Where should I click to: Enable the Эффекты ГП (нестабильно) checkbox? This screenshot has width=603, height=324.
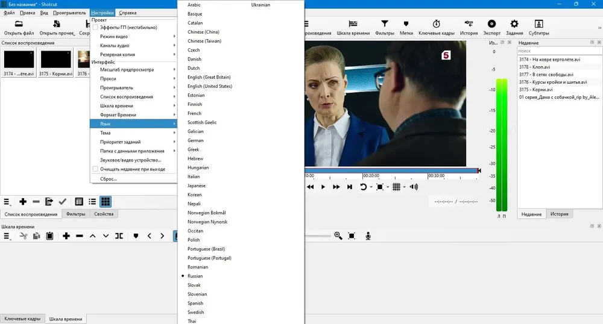[x=95, y=27]
